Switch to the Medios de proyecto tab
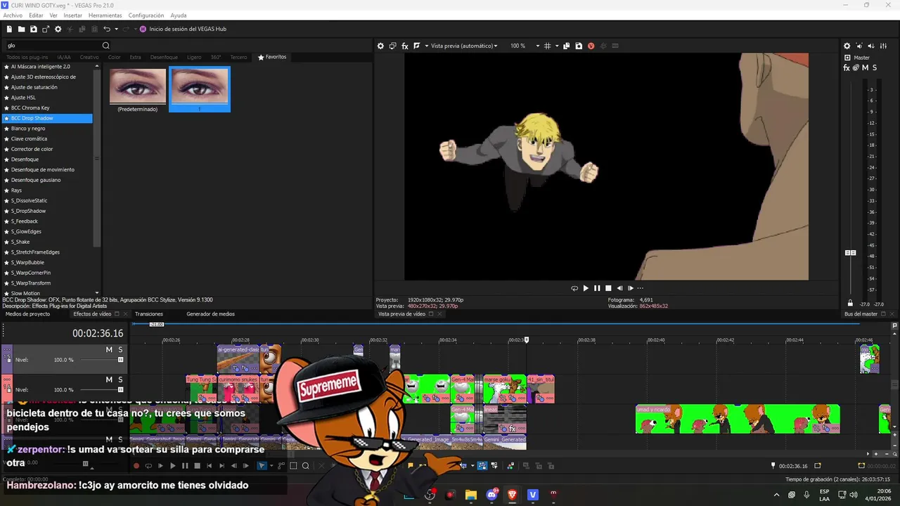The height and width of the screenshot is (506, 900). pyautogui.click(x=28, y=314)
